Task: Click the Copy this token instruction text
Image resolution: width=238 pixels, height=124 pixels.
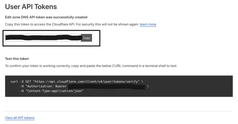Action: (x=72, y=24)
